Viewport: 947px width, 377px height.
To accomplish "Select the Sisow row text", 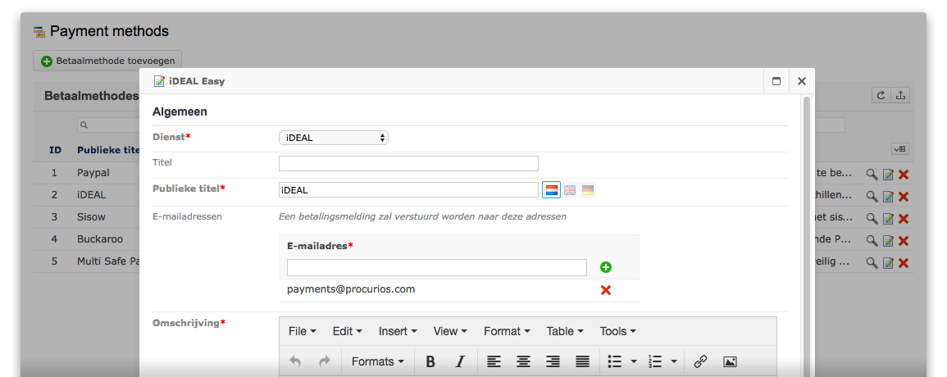I will click(x=91, y=217).
